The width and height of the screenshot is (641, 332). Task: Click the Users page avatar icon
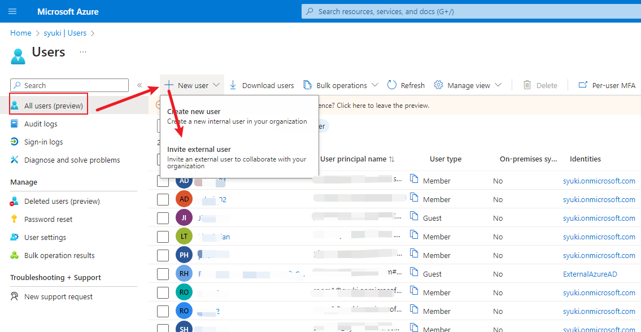tap(18, 56)
